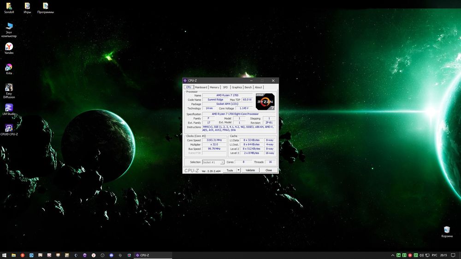The width and height of the screenshot is (461, 259).
Task: Click the Revision value ZP-B1
Action: 269,123
